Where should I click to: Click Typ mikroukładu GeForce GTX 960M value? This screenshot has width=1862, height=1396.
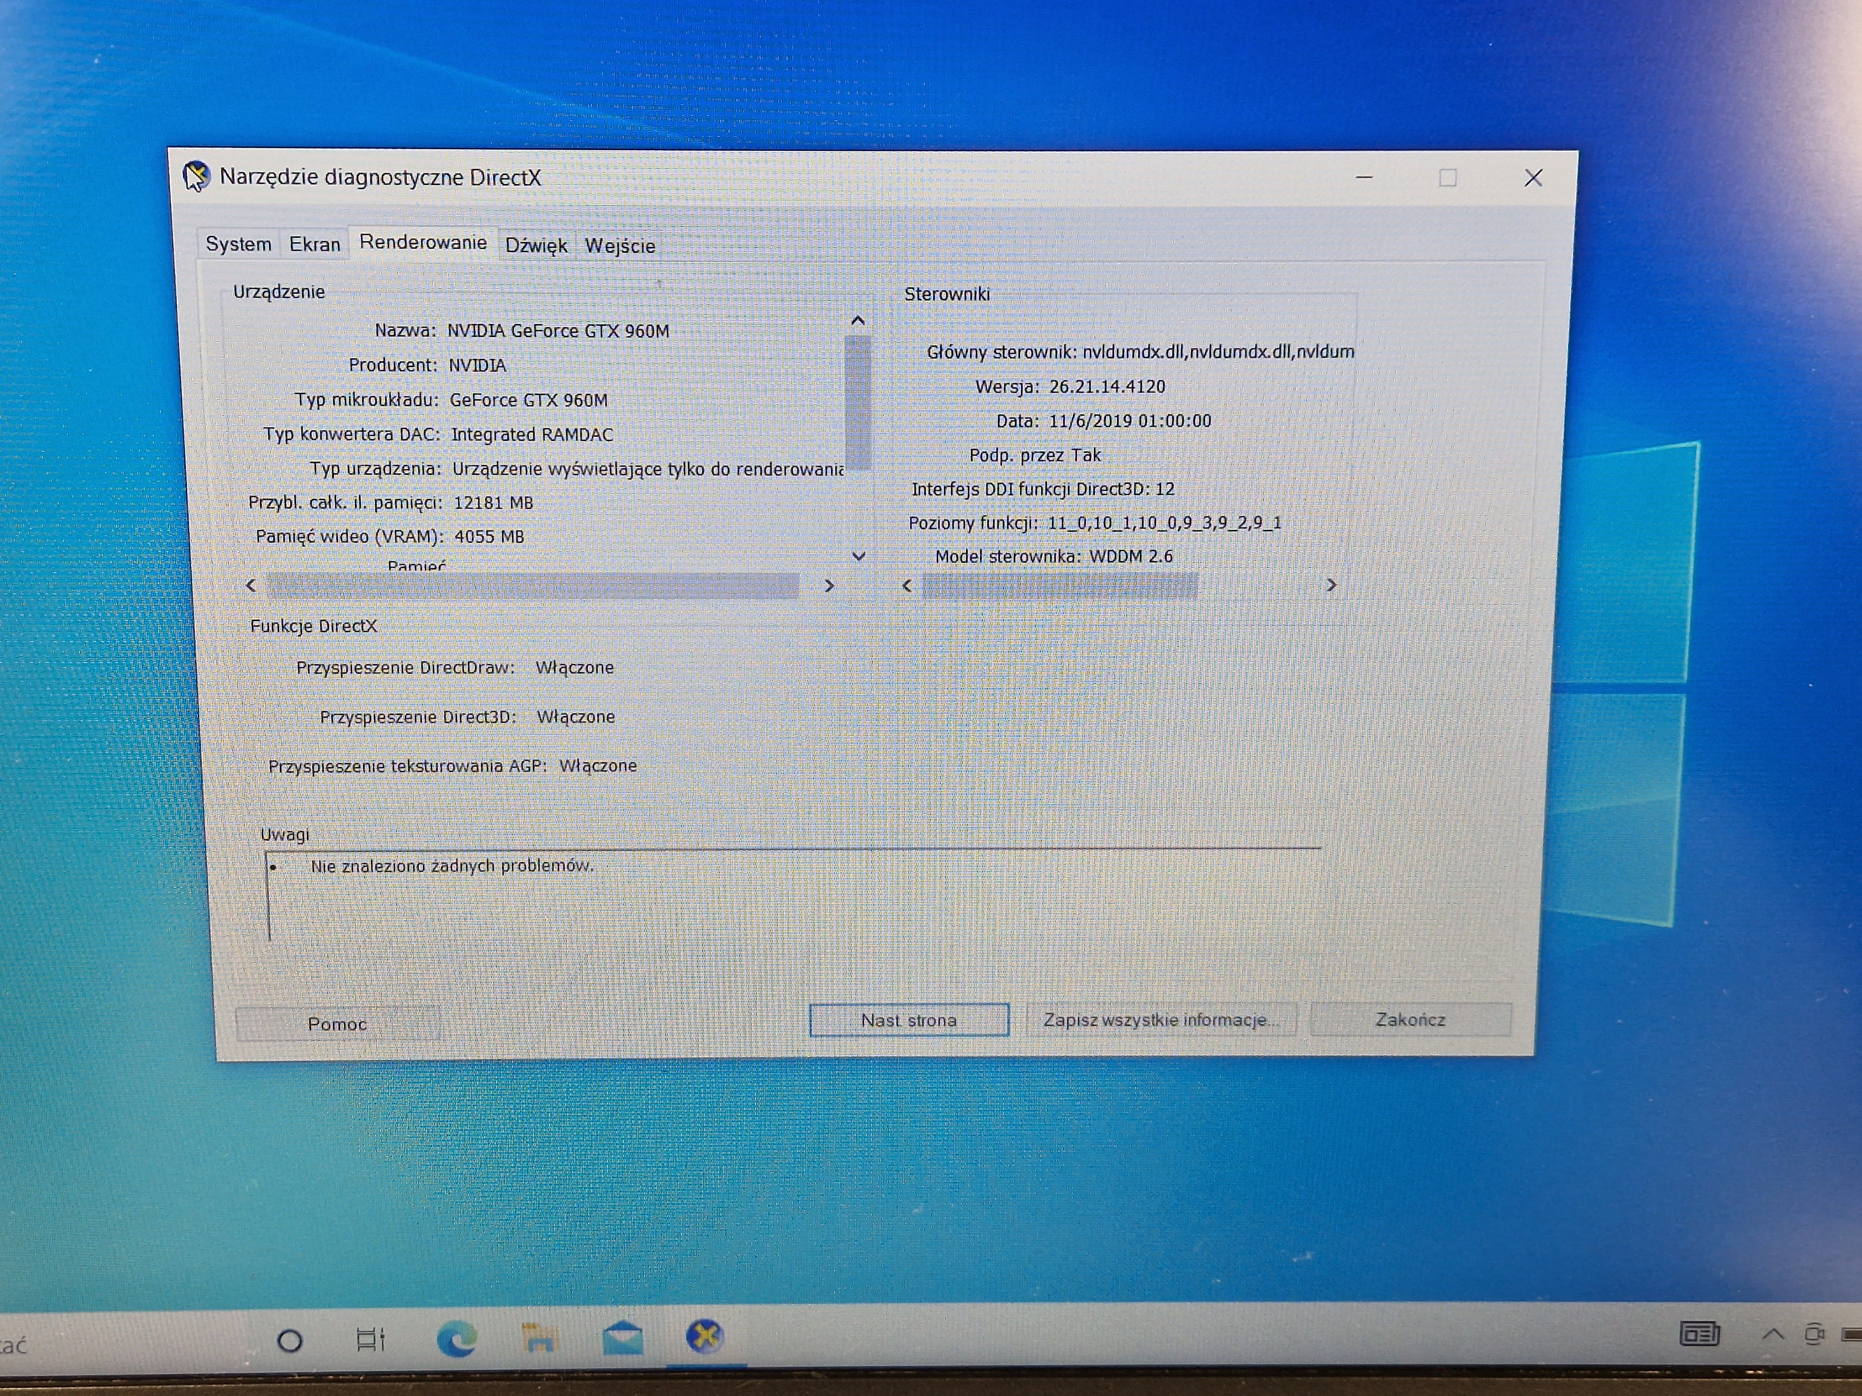coord(528,400)
